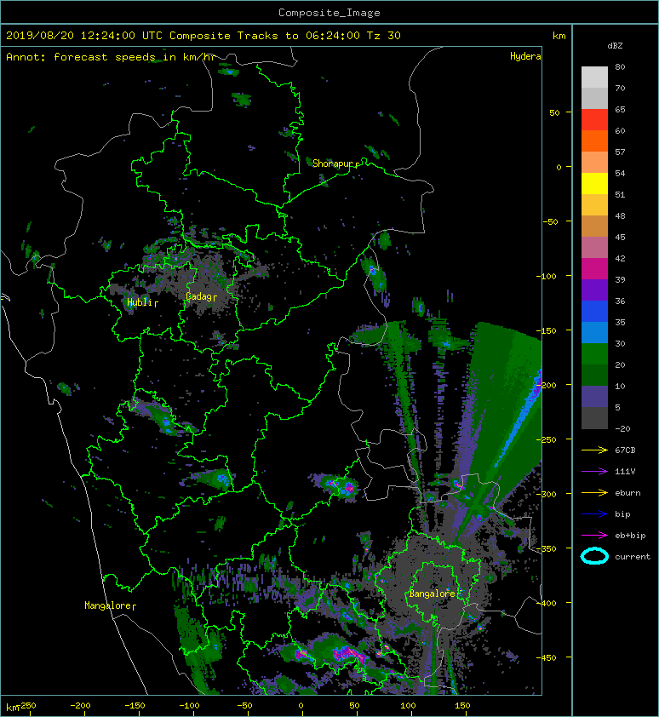Click the Bangalore city label
This screenshot has height=717, width=659.
pyautogui.click(x=433, y=594)
